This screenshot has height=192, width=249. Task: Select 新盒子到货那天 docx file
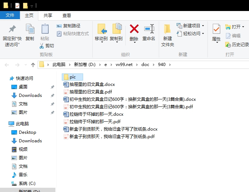tap(110, 129)
